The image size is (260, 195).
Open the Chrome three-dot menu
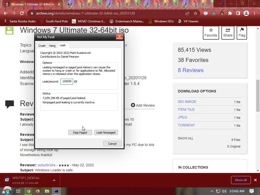(x=254, y=13)
